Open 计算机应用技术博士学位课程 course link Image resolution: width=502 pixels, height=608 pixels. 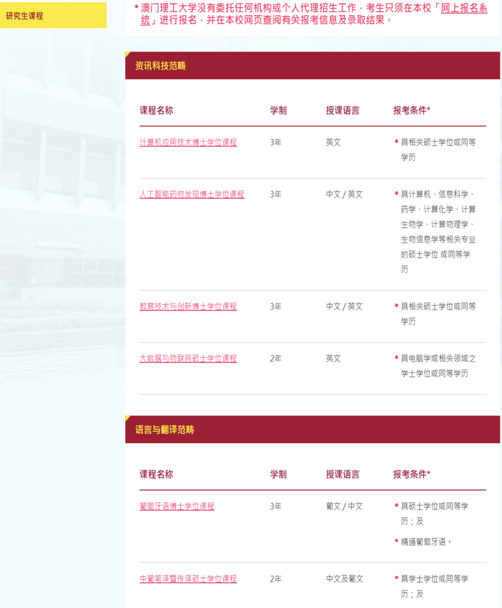[188, 142]
